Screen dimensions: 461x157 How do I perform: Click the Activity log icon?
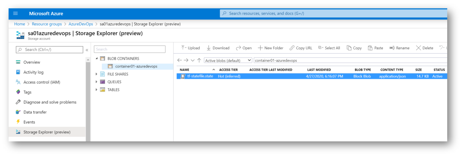click(18, 72)
